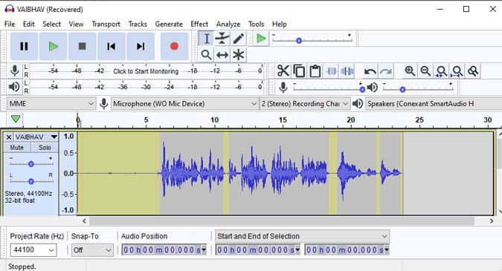Open the Tracks menu
This screenshot has width=502, height=271.
(x=138, y=24)
